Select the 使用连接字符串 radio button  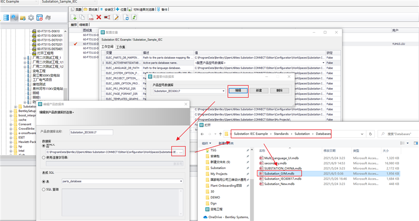(44, 157)
